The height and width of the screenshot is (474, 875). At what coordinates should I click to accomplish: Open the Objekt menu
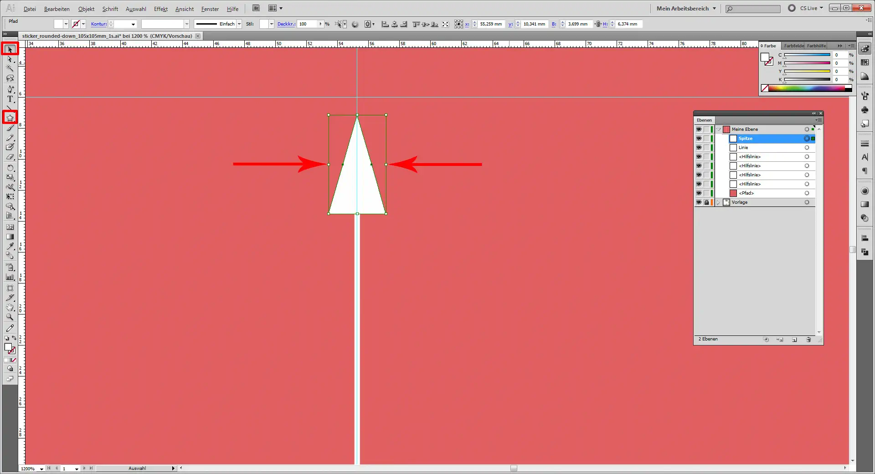[86, 9]
